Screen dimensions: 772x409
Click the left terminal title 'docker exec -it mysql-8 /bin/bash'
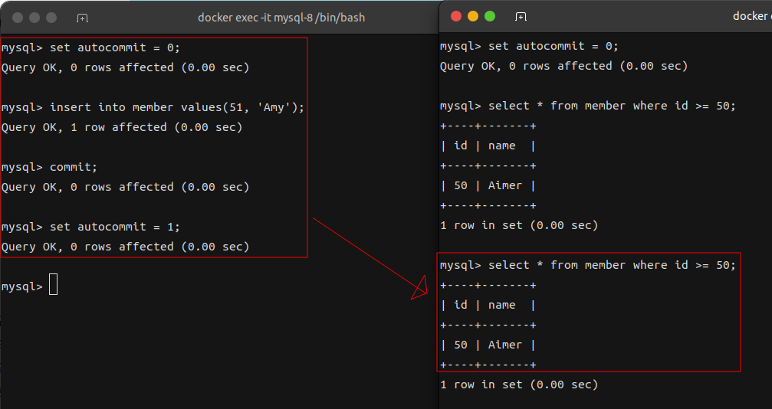pyautogui.click(x=281, y=18)
